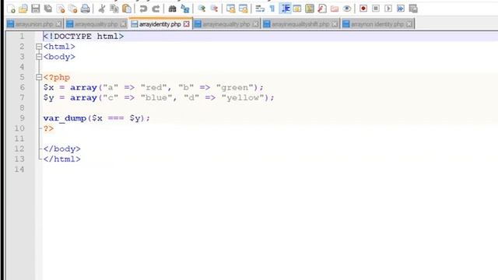Open a file using the folder icon
The width and height of the screenshot is (498, 280).
23,9
